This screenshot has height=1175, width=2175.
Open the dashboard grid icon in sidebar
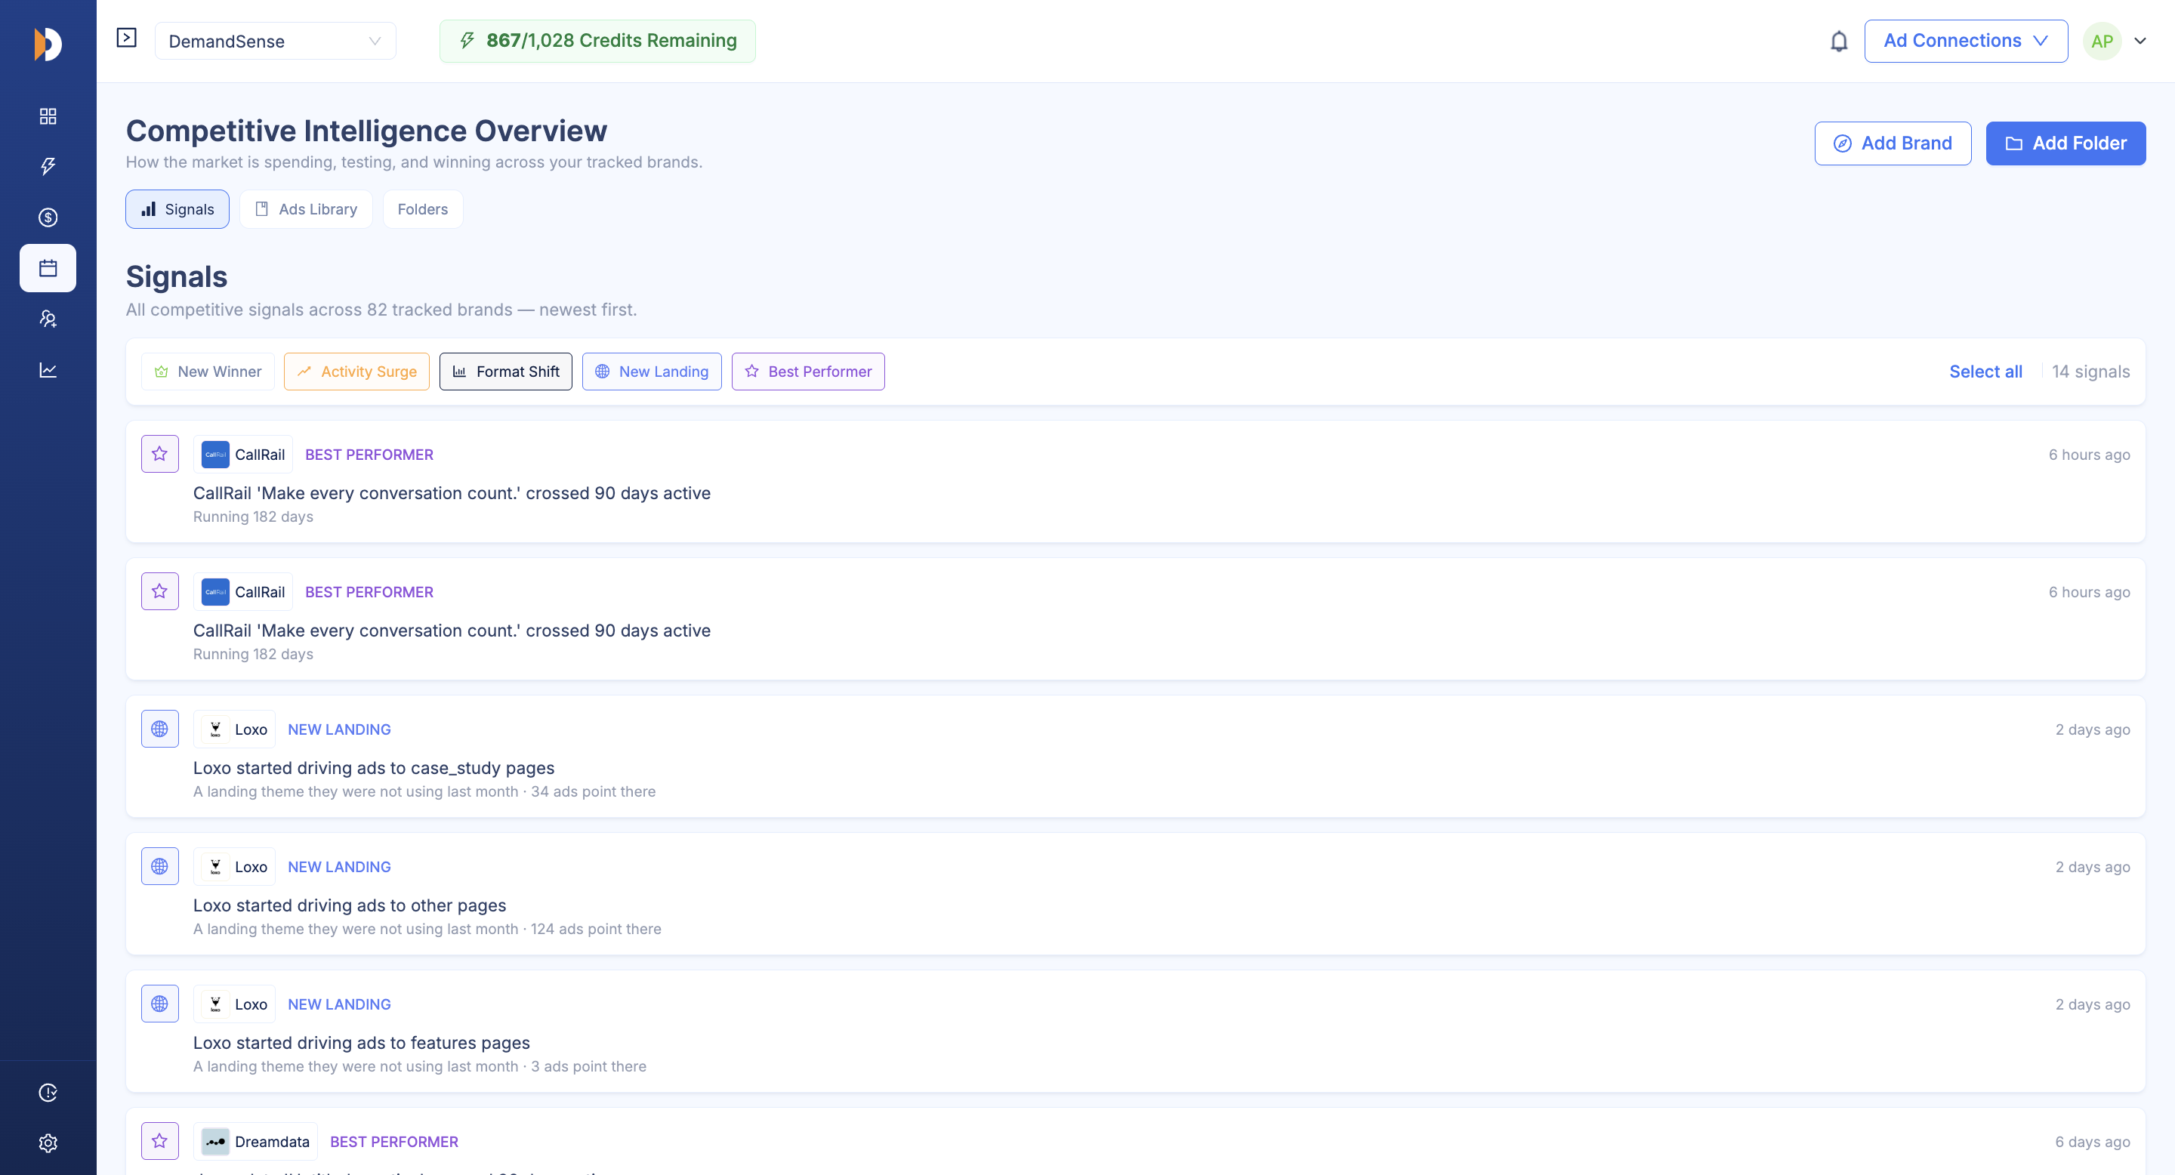[x=48, y=116]
